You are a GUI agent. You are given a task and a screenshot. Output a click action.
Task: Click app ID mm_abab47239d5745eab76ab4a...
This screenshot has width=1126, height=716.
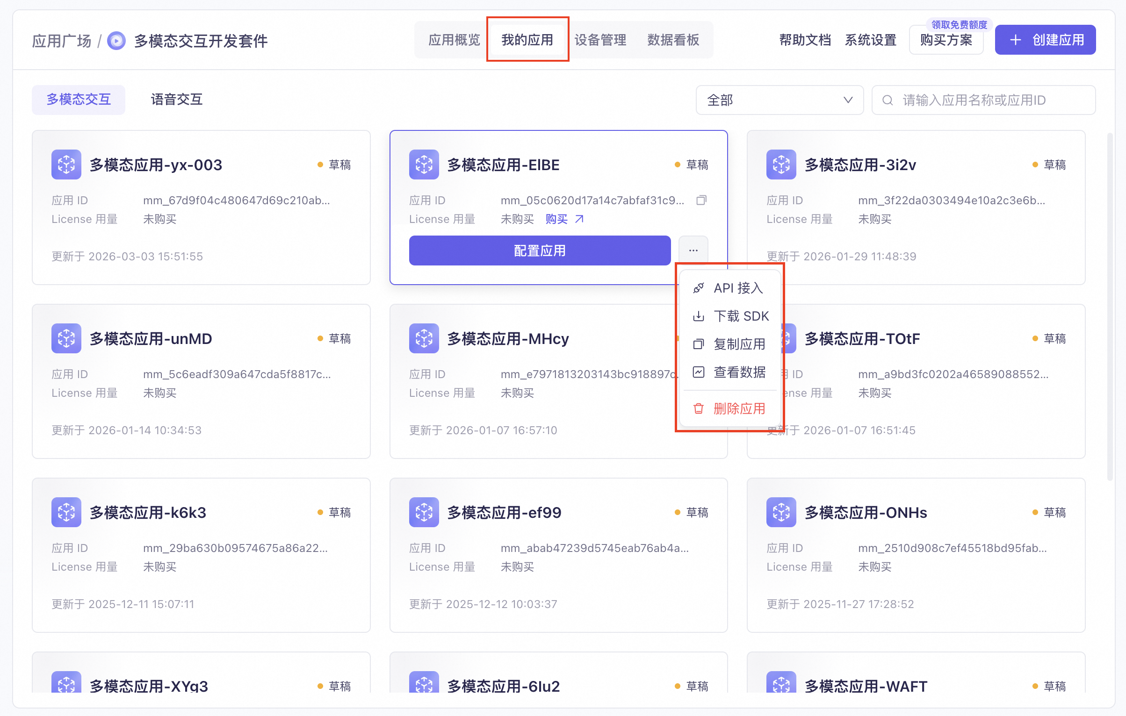point(595,548)
